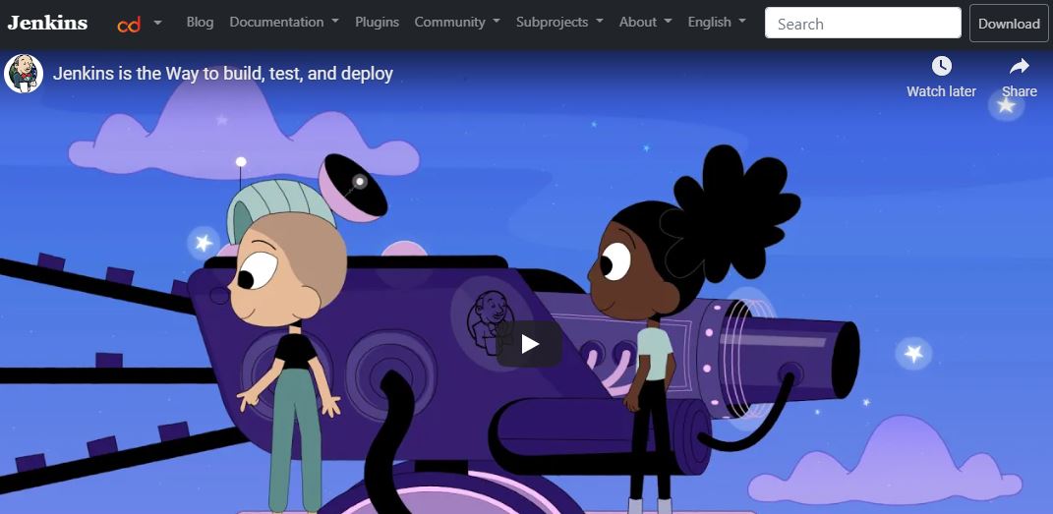Click the Jenkins logo in navbar
The height and width of the screenshot is (514, 1053).
[47, 23]
